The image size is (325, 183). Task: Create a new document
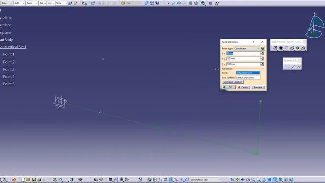(23, 179)
